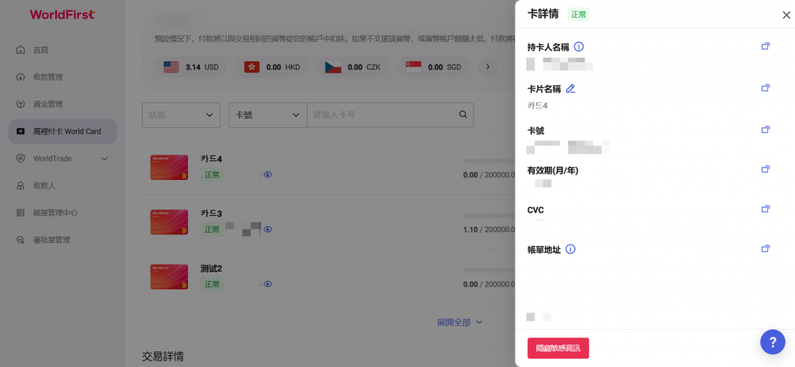Select the 0.00 SGD balance pill

432,67
